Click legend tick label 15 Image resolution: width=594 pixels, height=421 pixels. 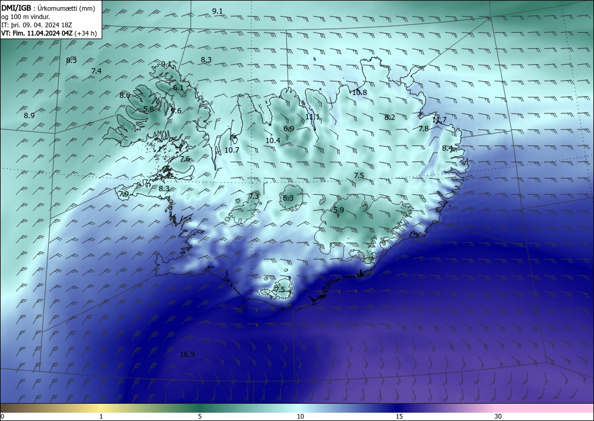click(x=399, y=416)
